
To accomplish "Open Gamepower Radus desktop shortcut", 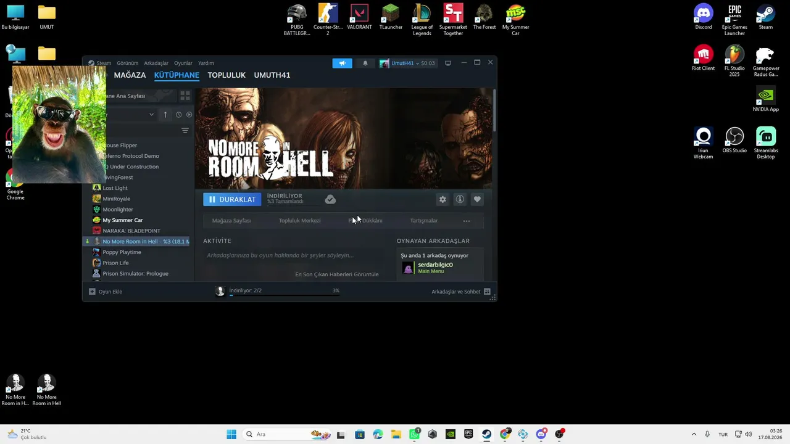I will click(x=766, y=61).
